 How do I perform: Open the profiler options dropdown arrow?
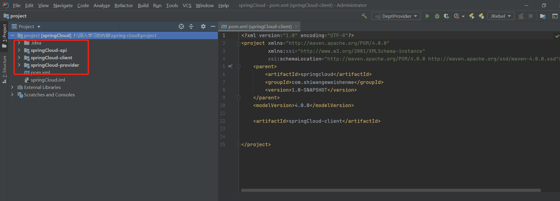(463, 16)
